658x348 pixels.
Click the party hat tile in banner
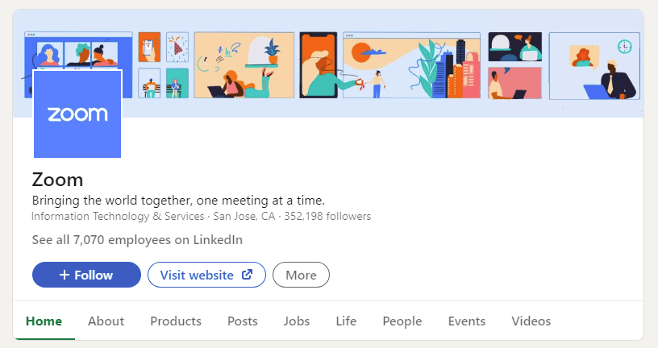pyautogui.click(x=177, y=47)
